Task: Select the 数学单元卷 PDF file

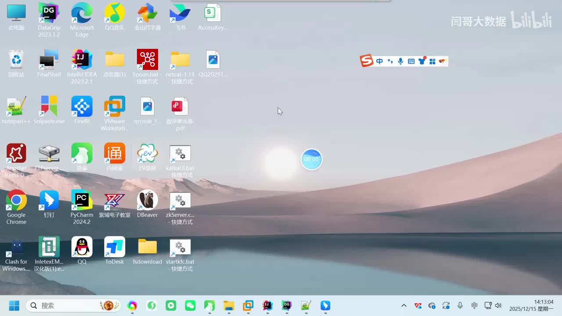Action: click(x=180, y=114)
